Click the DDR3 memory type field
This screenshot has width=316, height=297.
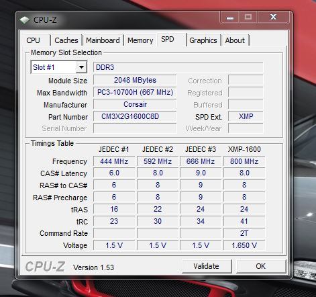click(x=178, y=67)
